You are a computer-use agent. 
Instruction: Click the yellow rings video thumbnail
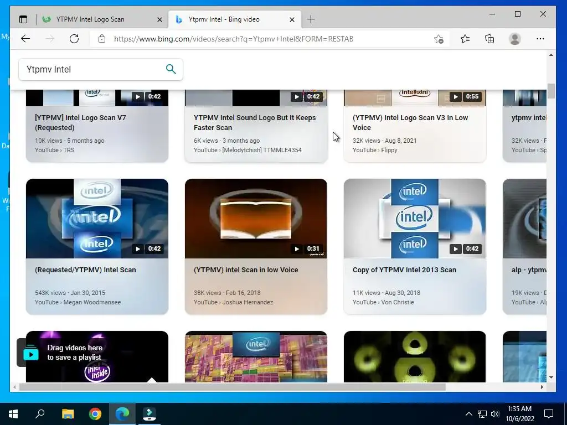pos(415,356)
